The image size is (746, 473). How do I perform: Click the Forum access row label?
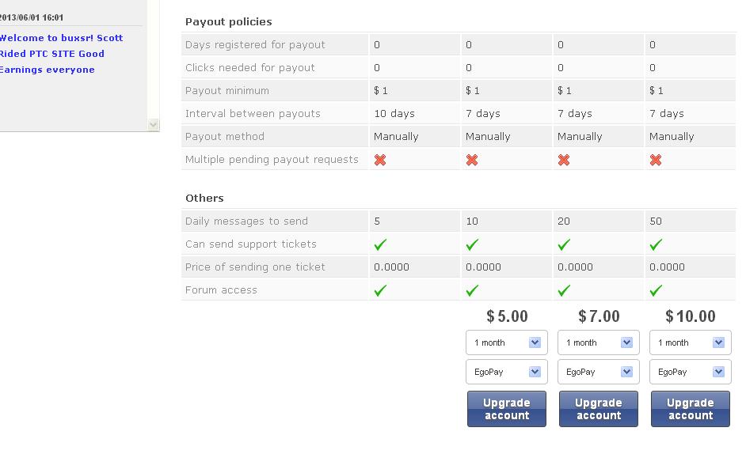click(221, 290)
